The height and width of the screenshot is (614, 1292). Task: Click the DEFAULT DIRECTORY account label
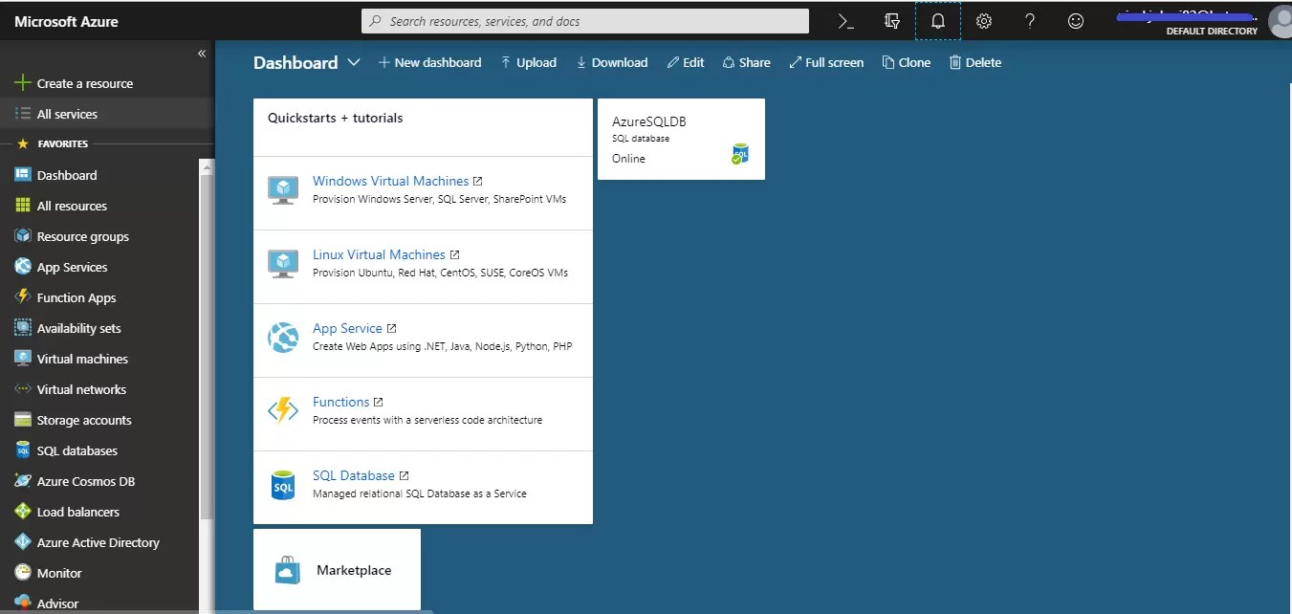coord(1212,32)
